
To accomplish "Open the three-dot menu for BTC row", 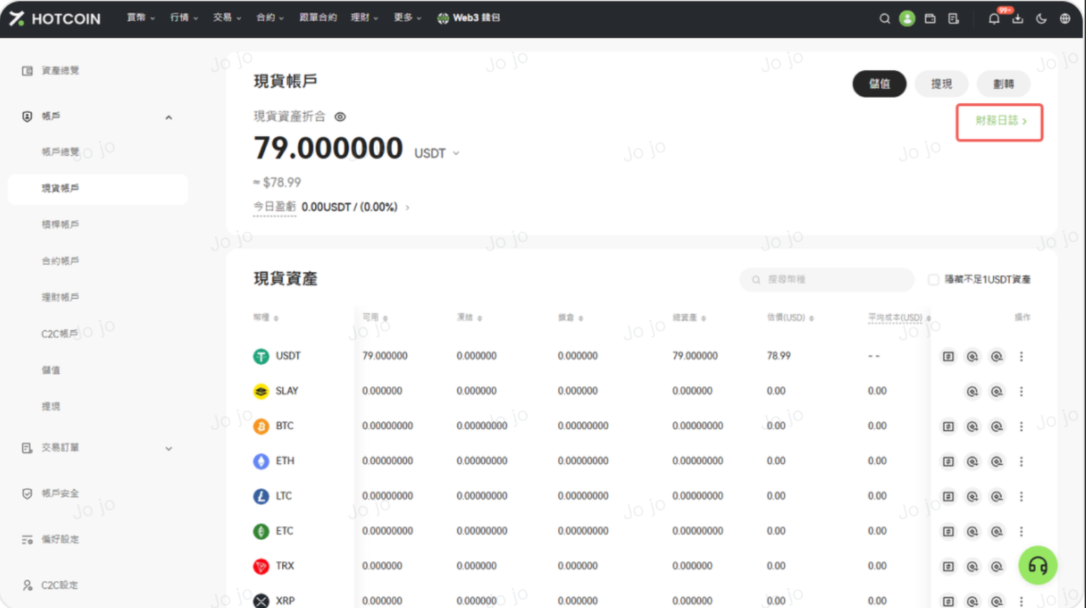I will coord(1021,426).
